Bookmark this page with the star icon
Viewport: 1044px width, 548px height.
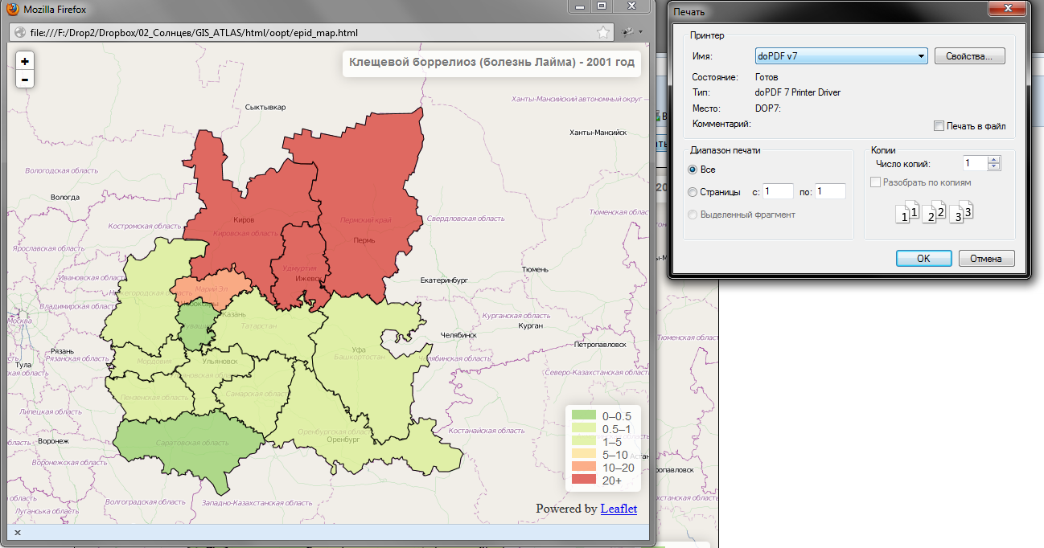pos(603,33)
